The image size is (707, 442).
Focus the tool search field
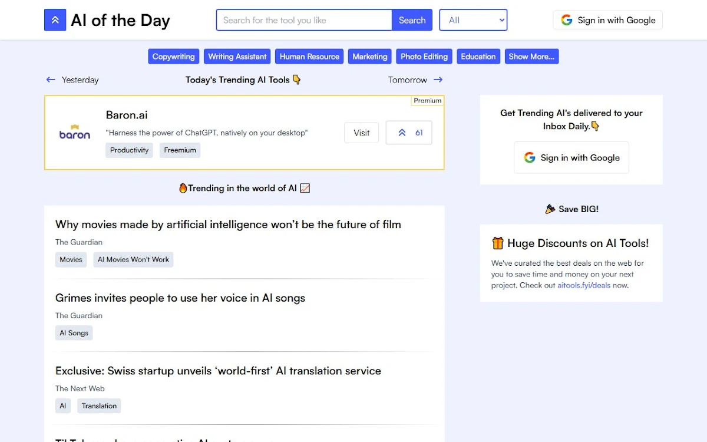(304, 20)
